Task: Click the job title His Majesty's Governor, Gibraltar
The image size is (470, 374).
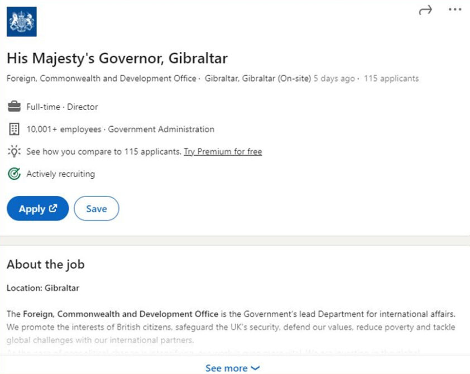Action: (x=117, y=58)
